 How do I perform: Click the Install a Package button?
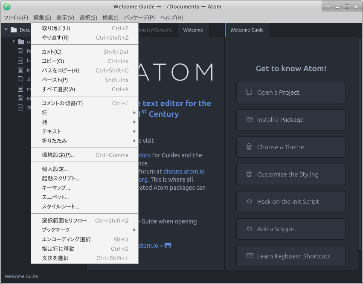click(x=291, y=120)
